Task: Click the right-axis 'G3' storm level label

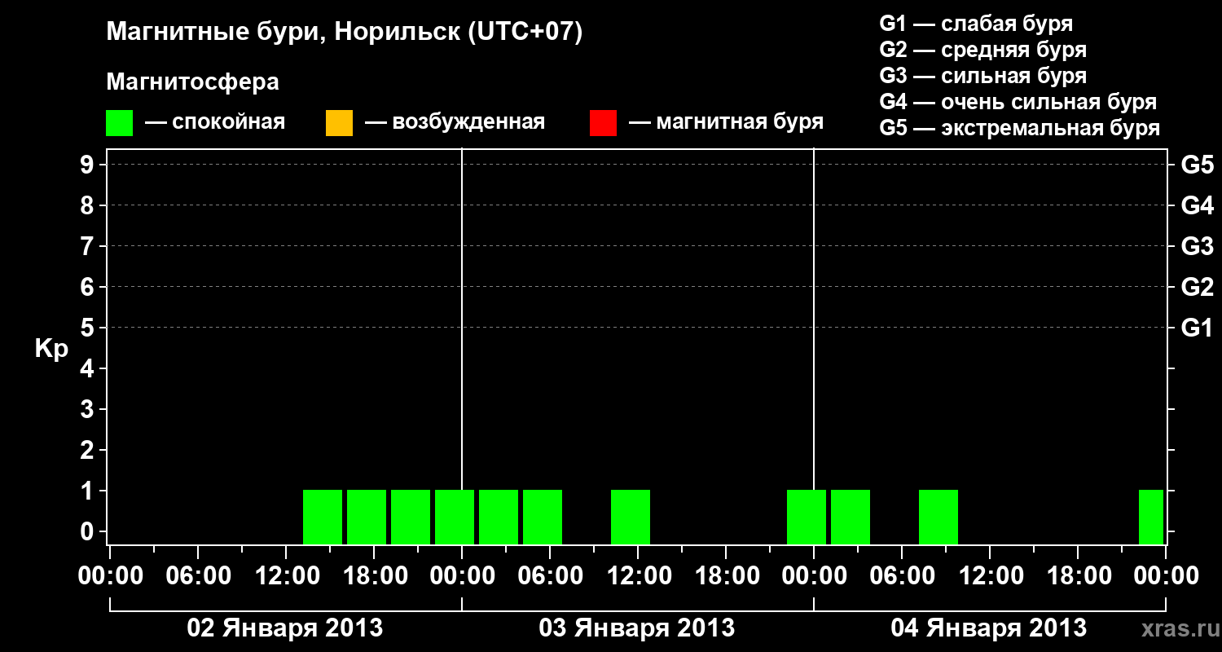Action: click(x=1197, y=246)
